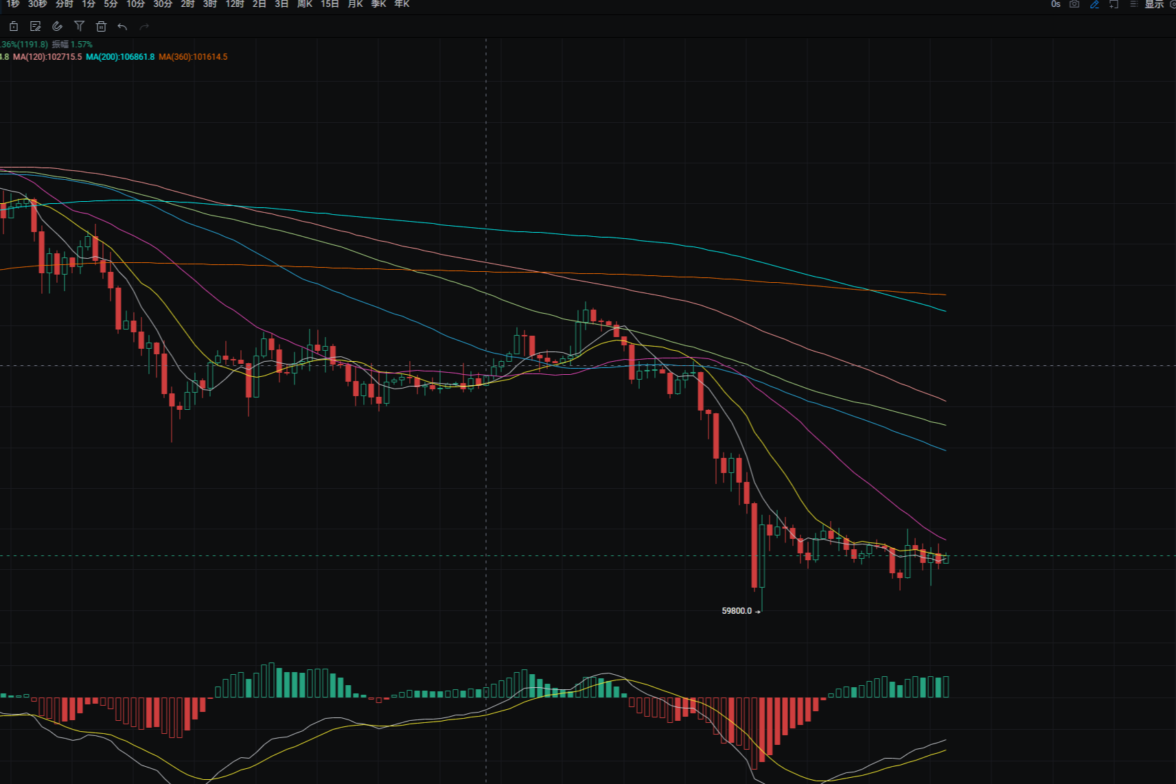
Task: Click the edit note icon
Action: point(36,27)
